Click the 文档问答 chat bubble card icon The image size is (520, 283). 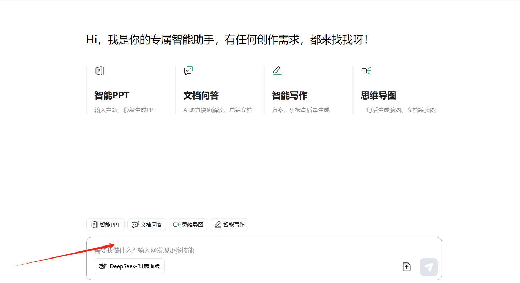click(188, 71)
